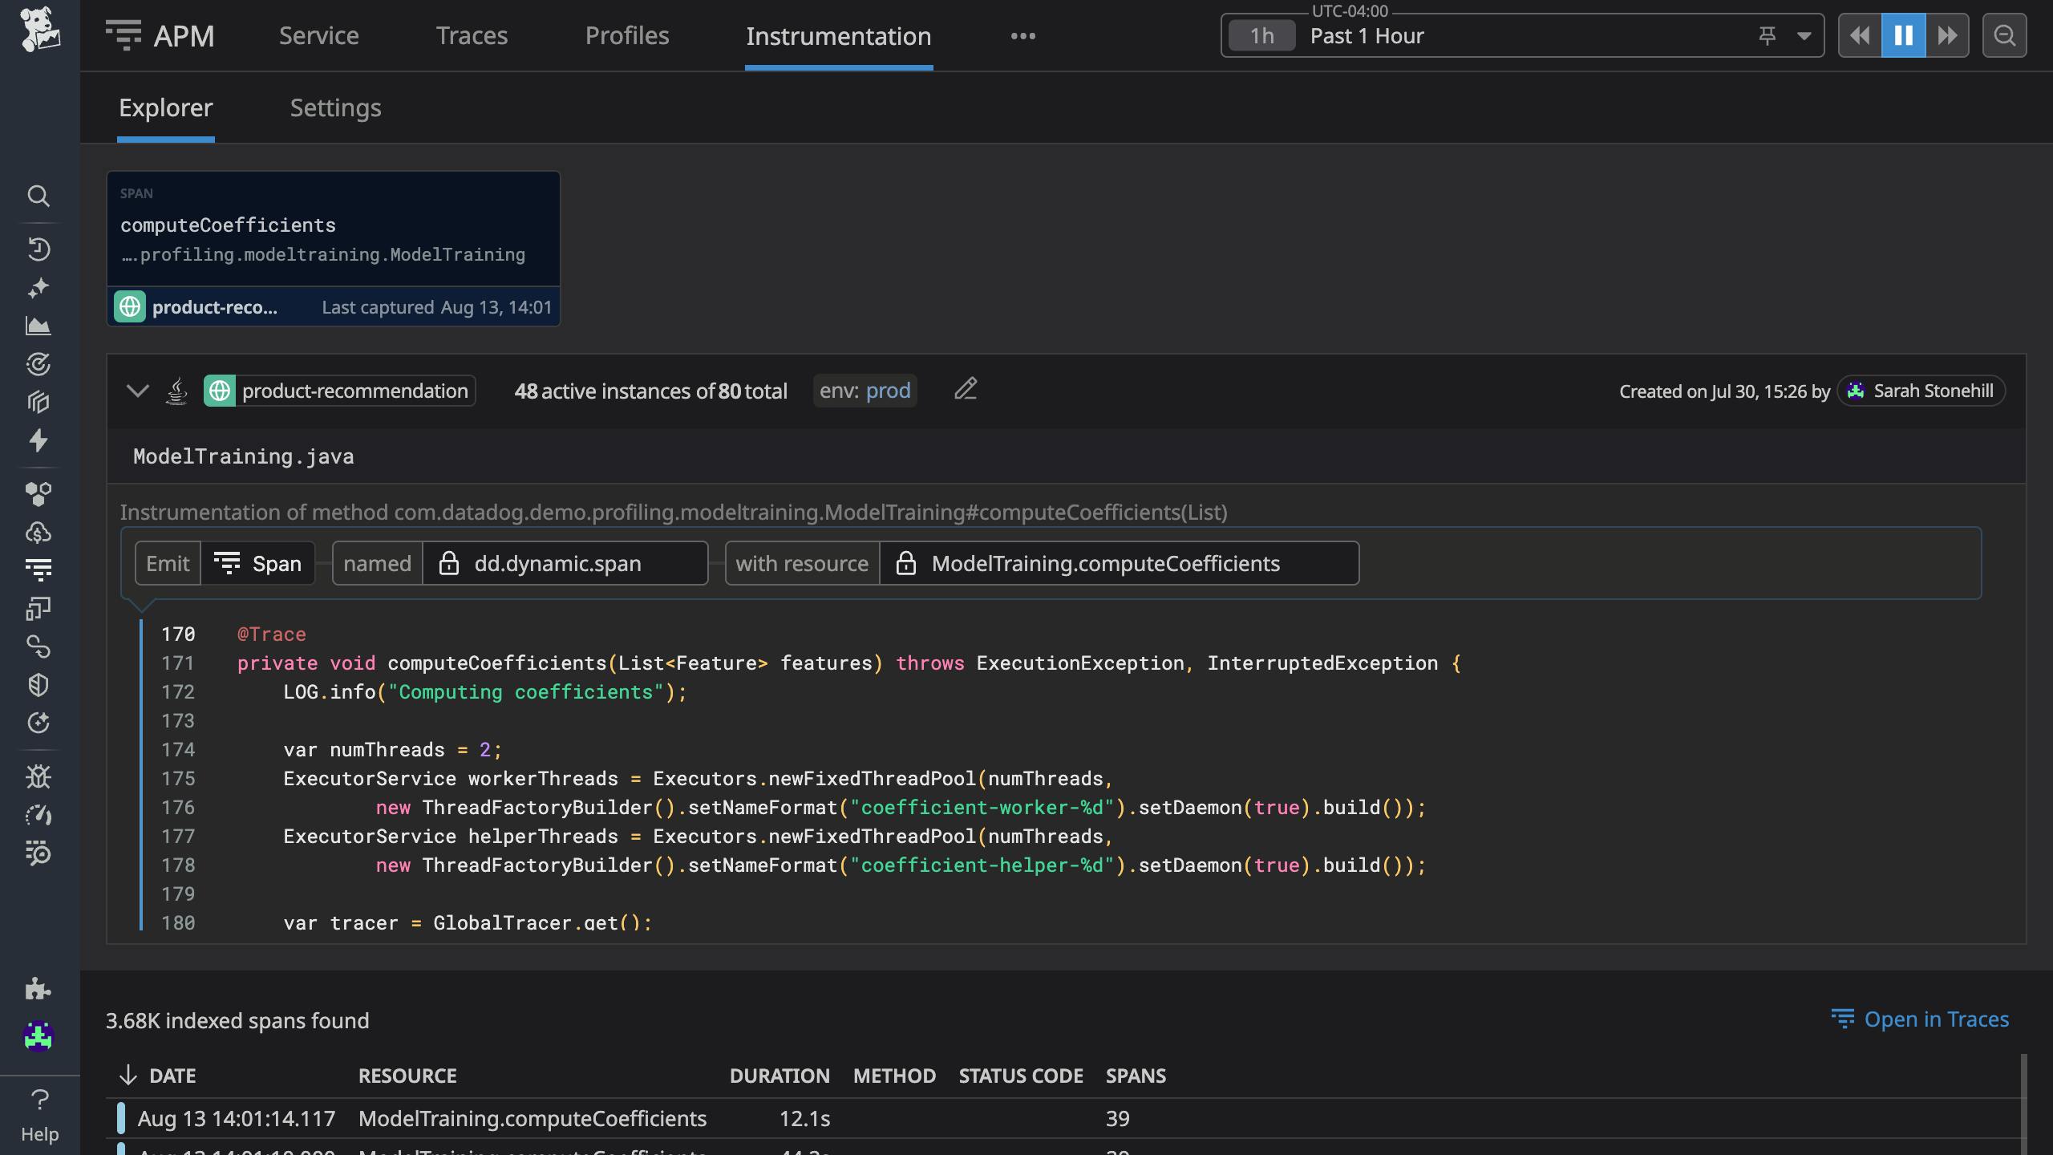Open the search icon in the sidebar
Viewport: 2053px width, 1155px height.
pyautogui.click(x=38, y=196)
